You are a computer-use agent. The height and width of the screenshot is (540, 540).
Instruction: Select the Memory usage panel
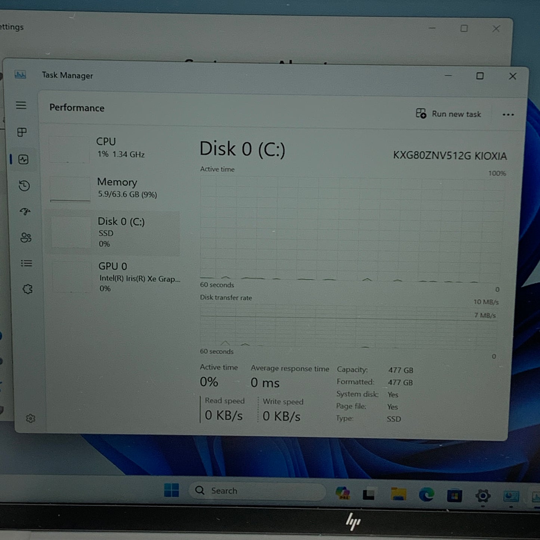[x=112, y=188]
